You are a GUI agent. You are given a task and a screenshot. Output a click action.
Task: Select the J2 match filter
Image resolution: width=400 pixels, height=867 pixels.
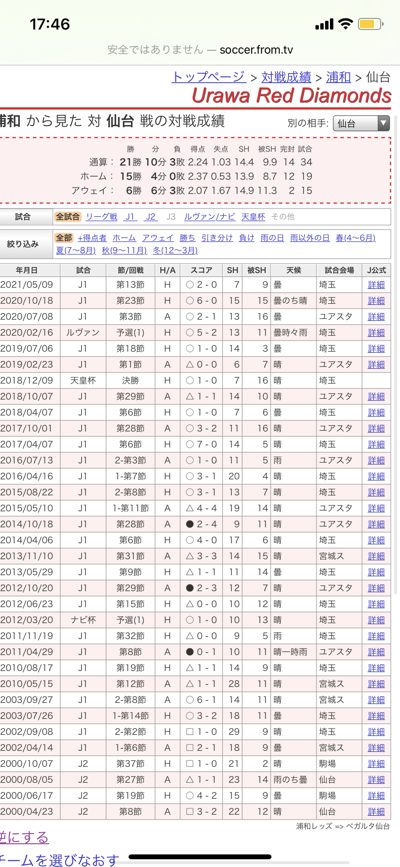click(151, 217)
